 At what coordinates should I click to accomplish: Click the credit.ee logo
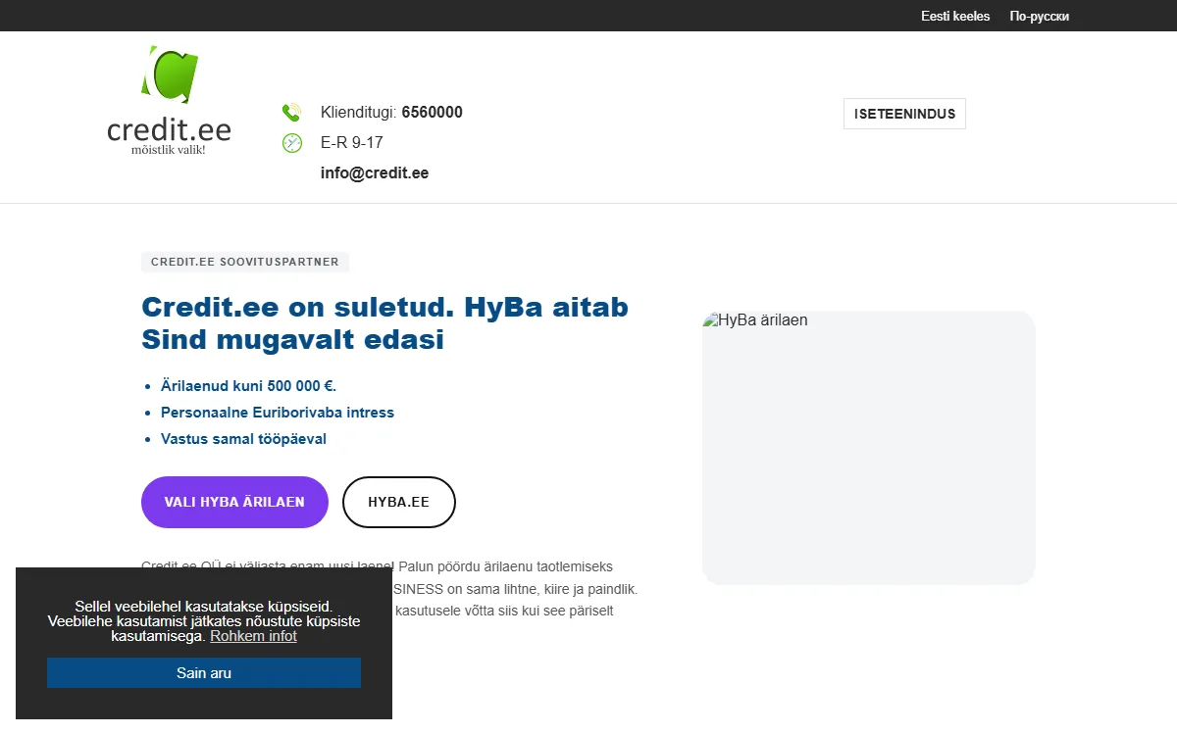[169, 100]
